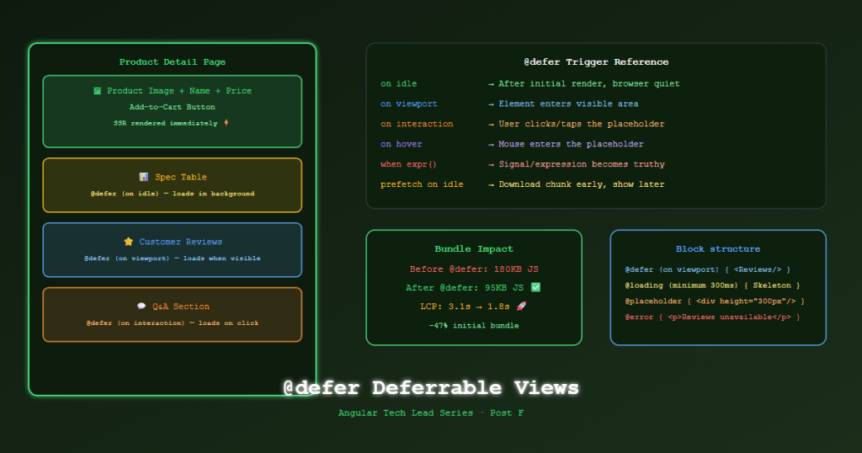Click "After initial render, browser quiet"
862x453 pixels.
click(x=588, y=83)
